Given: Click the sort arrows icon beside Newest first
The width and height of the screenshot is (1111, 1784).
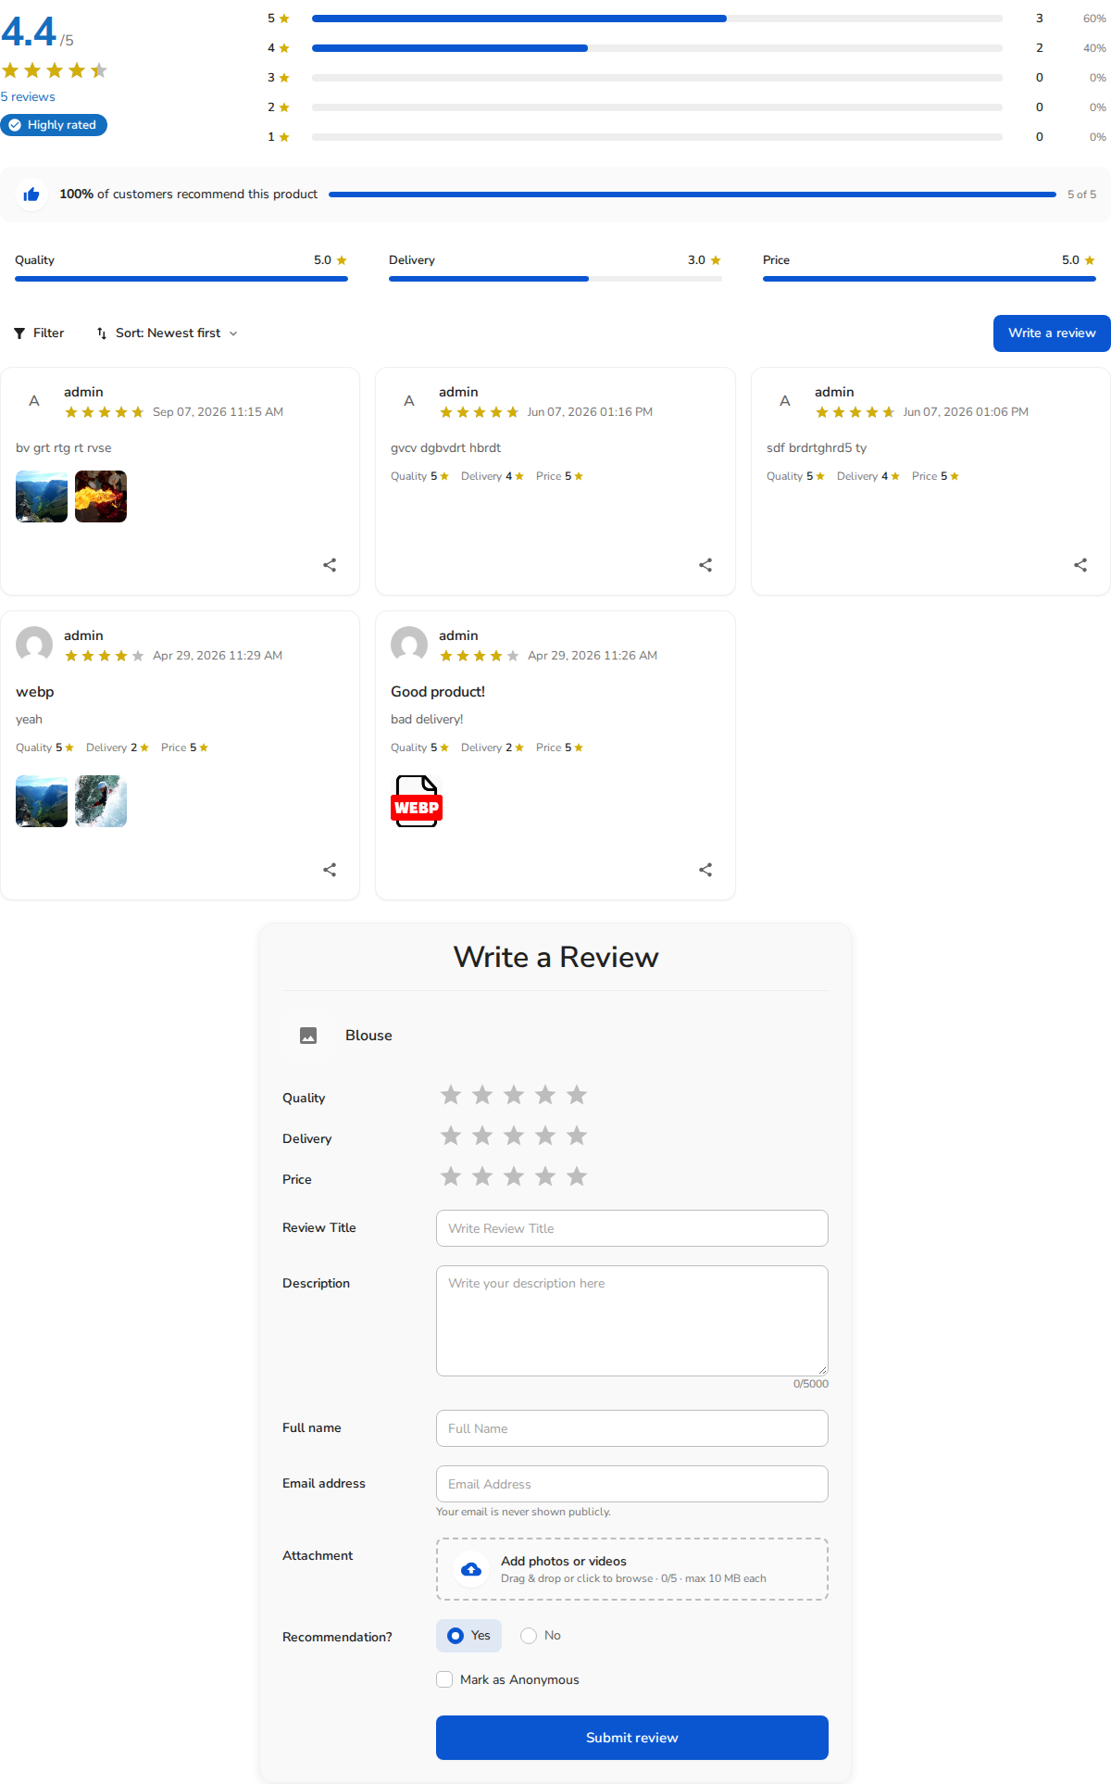Looking at the screenshot, I should (102, 333).
